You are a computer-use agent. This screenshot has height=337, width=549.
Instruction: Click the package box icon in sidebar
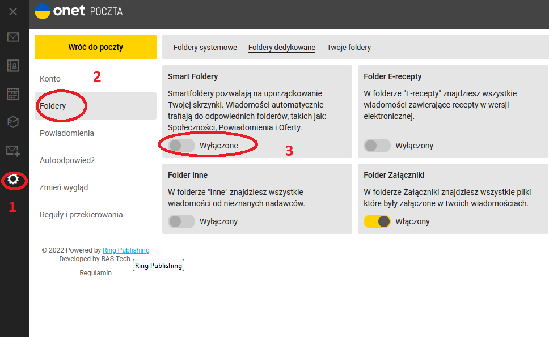coord(12,122)
